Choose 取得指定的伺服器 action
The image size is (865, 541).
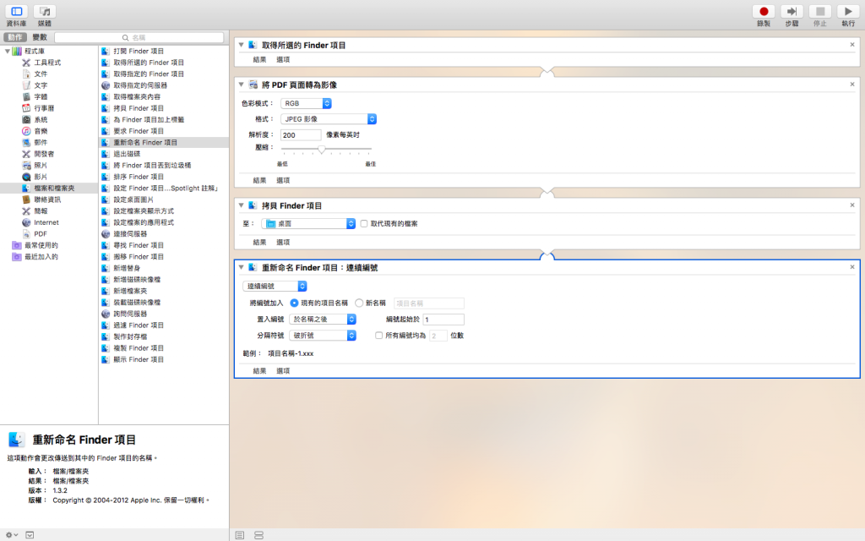tap(140, 85)
